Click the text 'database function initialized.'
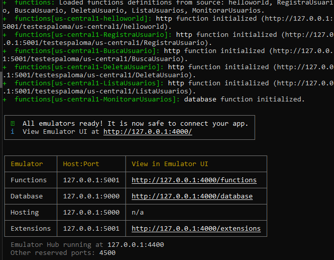Screen dimensions: 334x260 244,99
